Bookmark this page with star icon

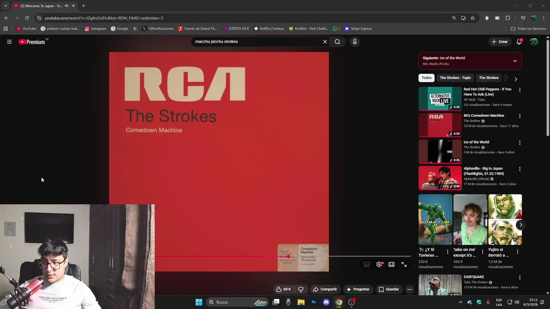tap(473, 18)
